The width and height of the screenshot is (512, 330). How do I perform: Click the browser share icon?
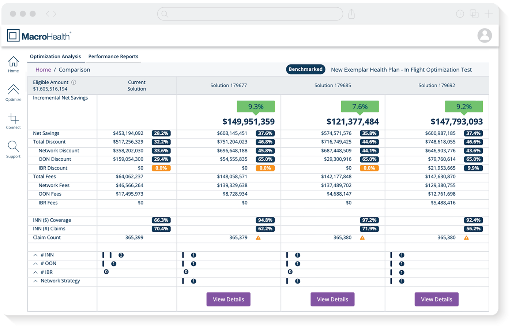click(351, 14)
